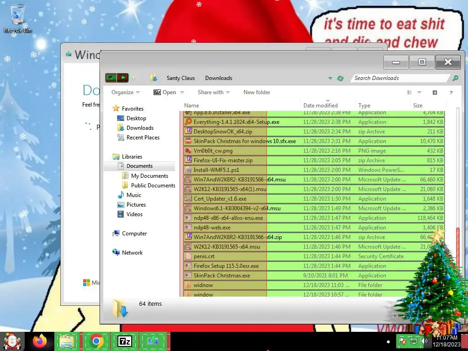
Task: Select Network in navigation pane
Action: click(128, 252)
